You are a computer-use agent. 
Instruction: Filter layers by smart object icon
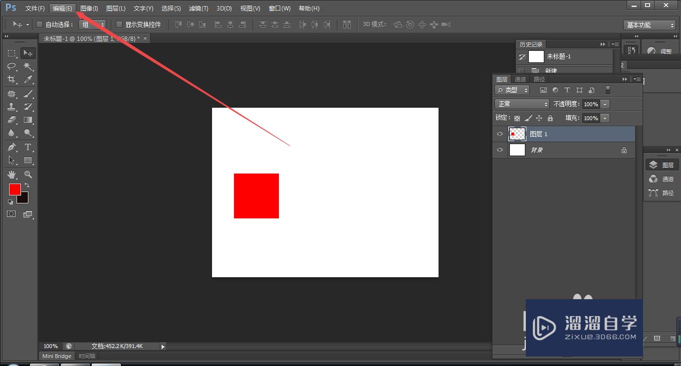click(x=591, y=90)
